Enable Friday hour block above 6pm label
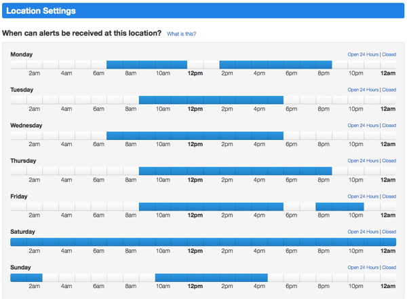Screen dimensions: 407x301 tap(292, 207)
